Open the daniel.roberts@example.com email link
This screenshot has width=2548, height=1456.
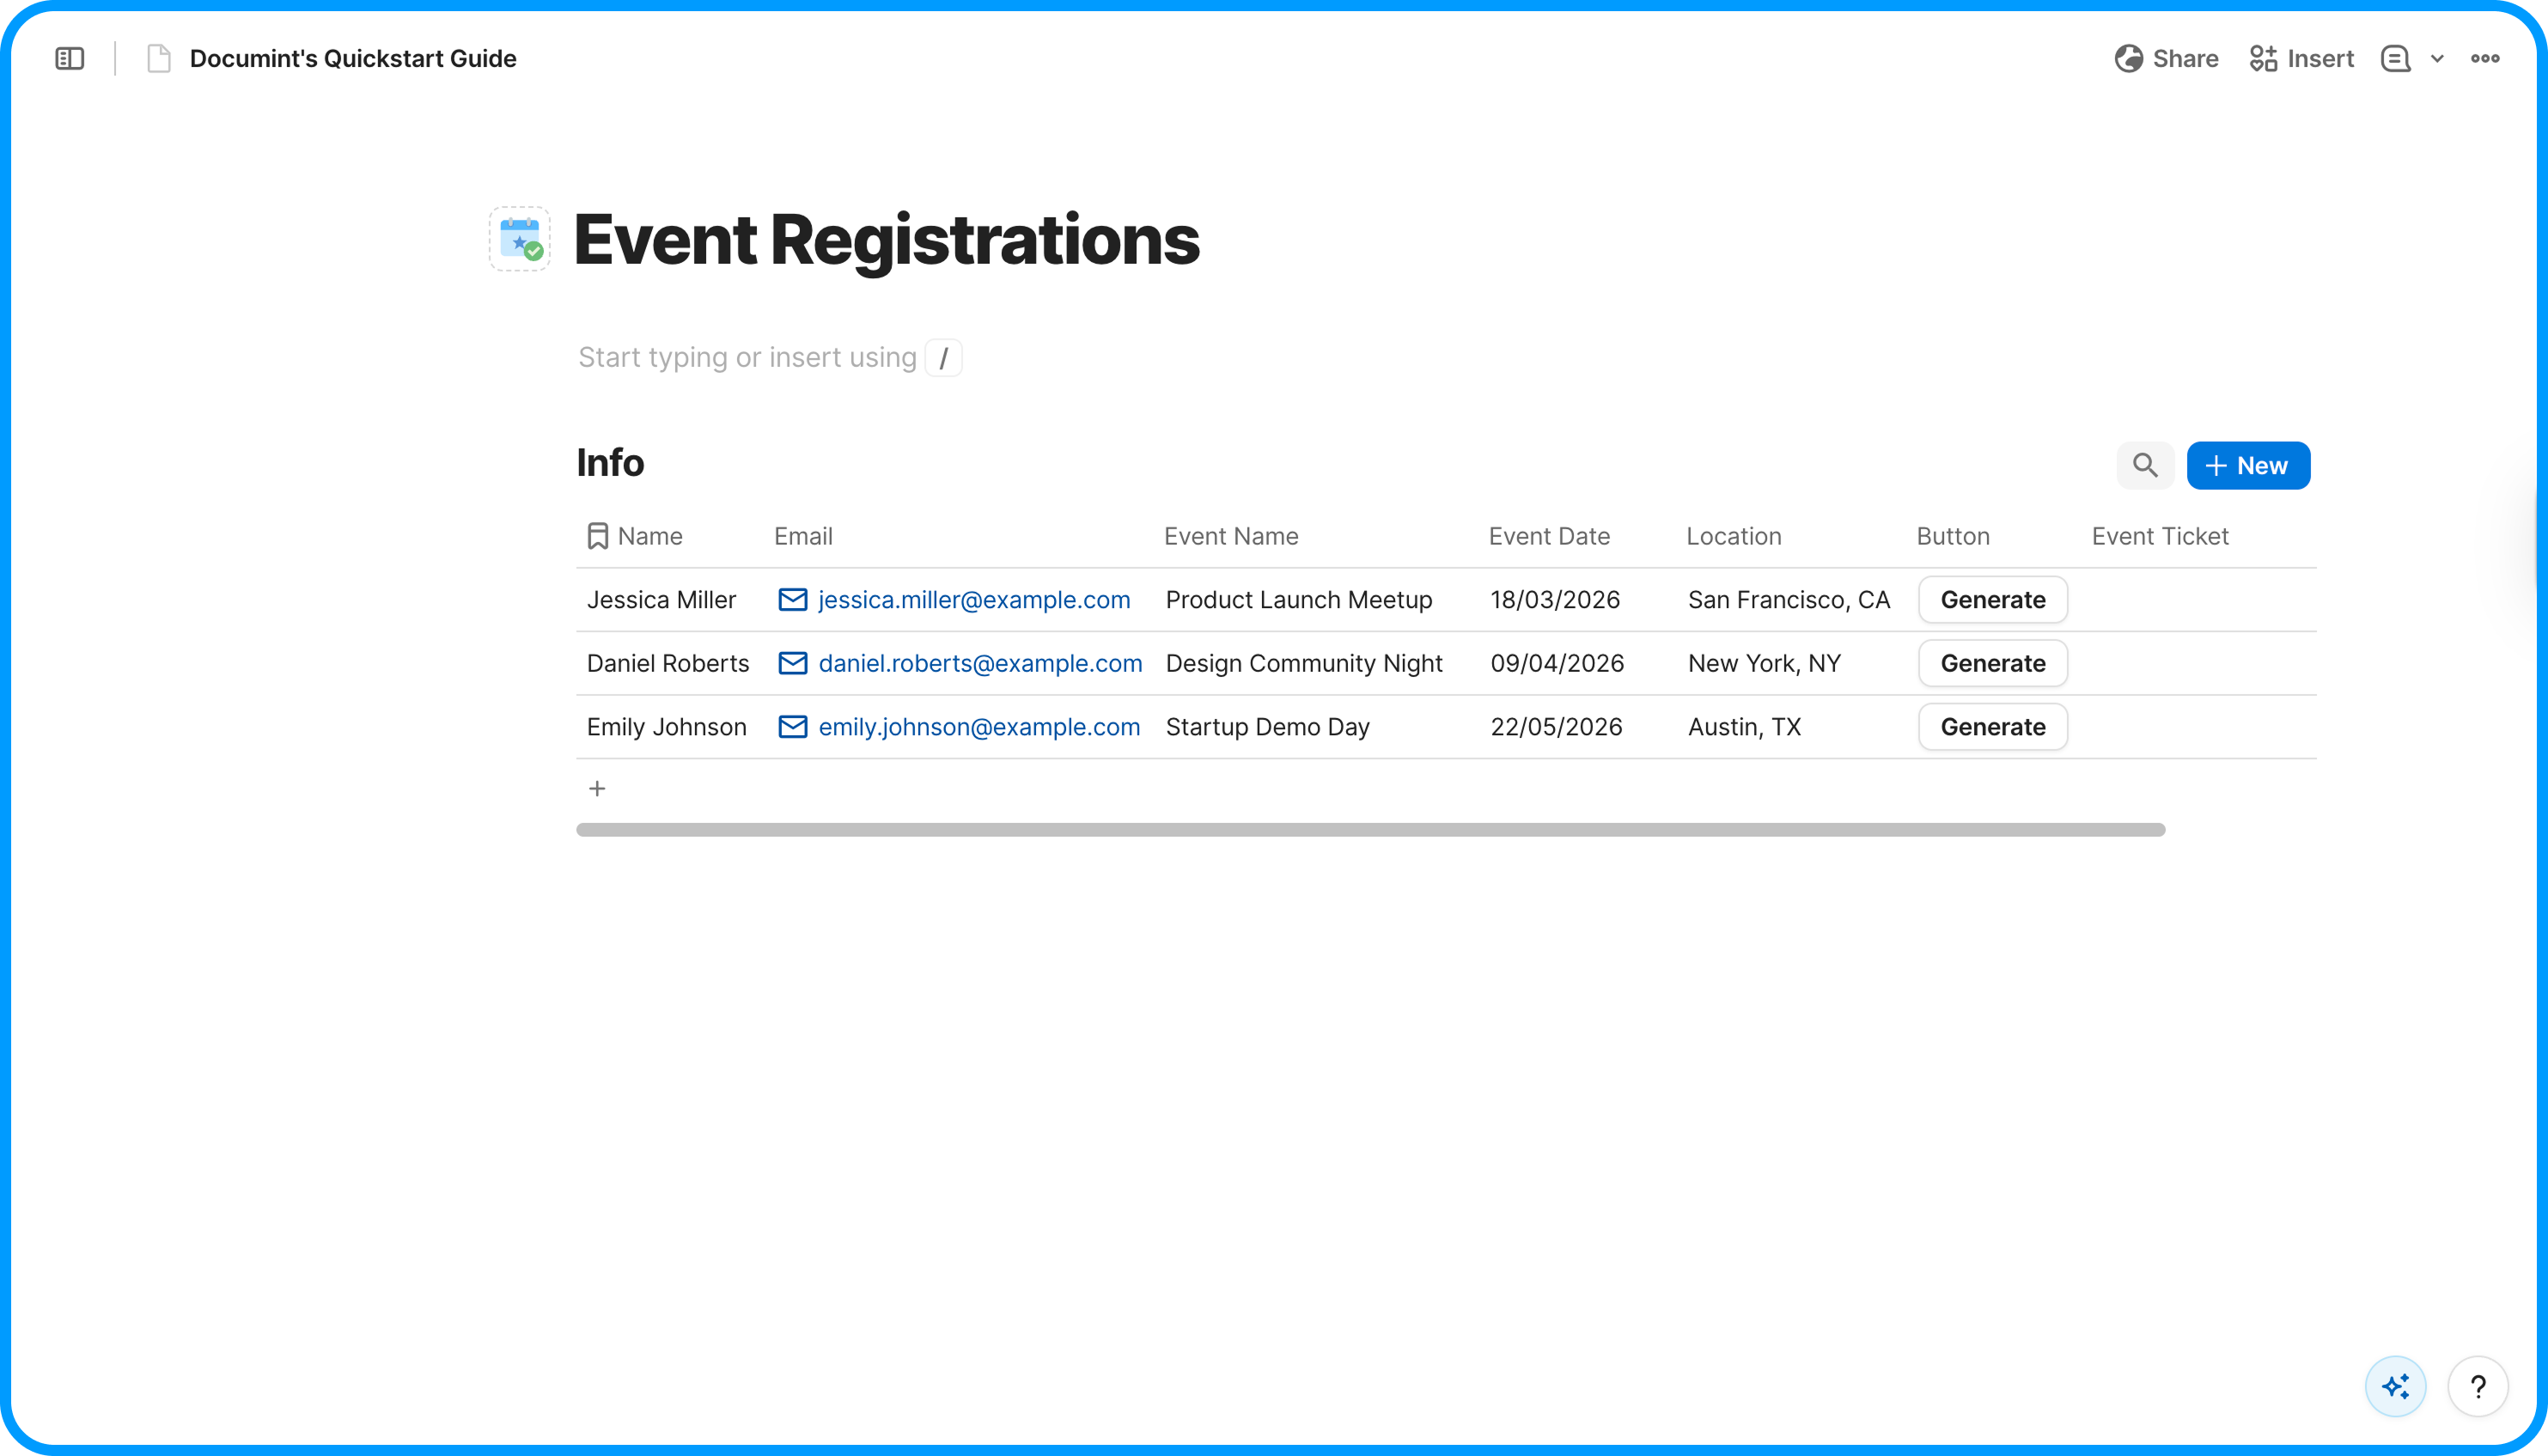(x=979, y=663)
